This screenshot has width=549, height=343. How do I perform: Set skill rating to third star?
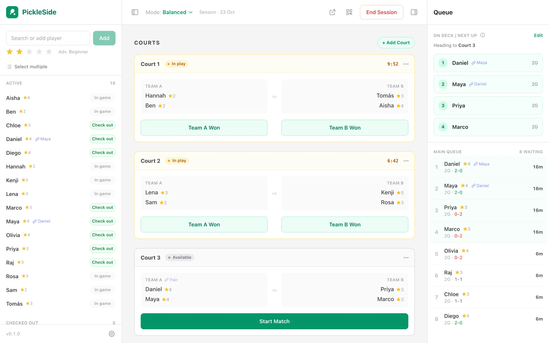29,52
